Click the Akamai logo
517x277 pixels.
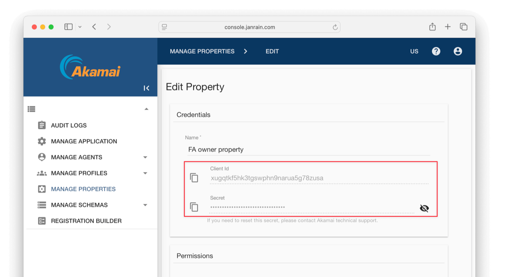point(90,67)
